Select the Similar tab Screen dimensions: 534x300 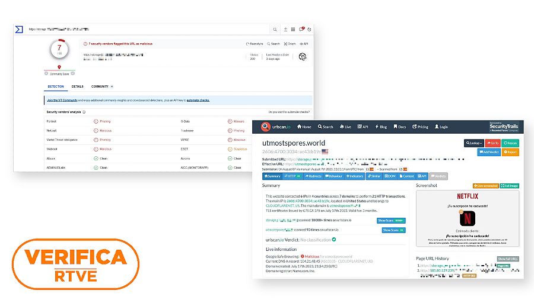(374, 176)
